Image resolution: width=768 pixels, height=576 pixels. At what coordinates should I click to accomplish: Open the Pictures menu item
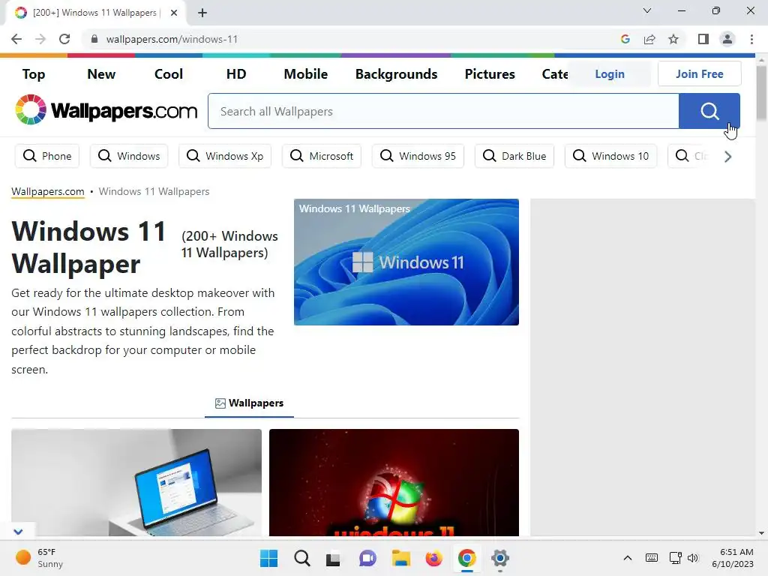(x=490, y=74)
